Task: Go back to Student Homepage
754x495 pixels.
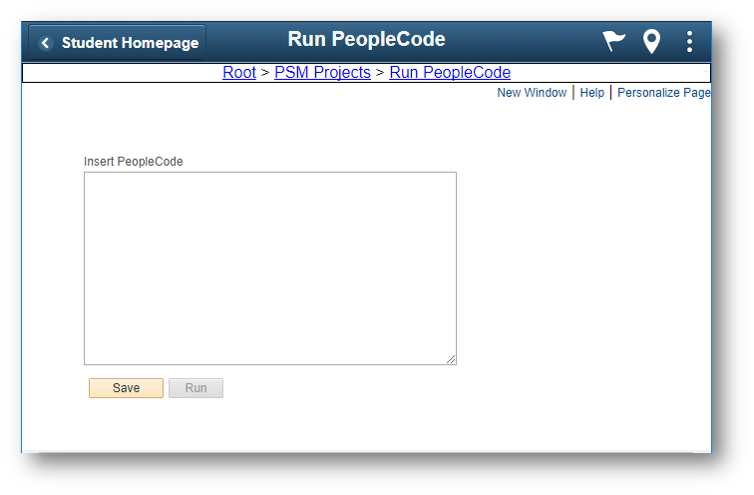Action: pos(118,43)
